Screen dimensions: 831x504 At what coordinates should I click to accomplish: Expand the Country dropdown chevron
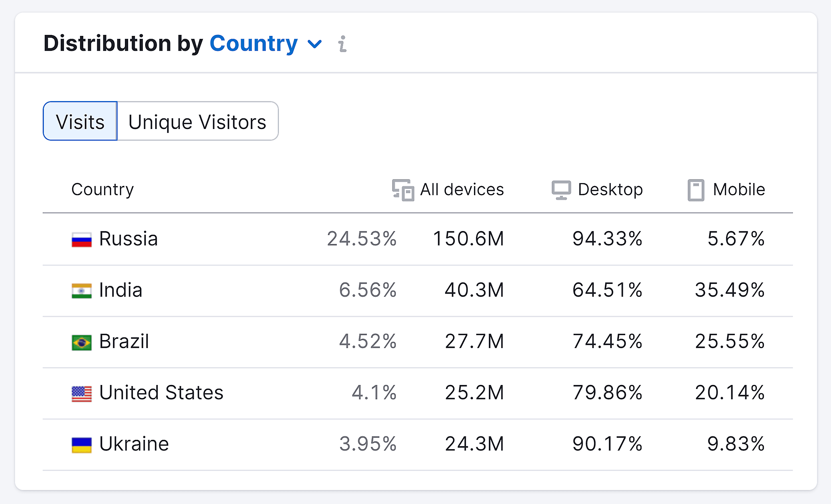[x=315, y=44]
